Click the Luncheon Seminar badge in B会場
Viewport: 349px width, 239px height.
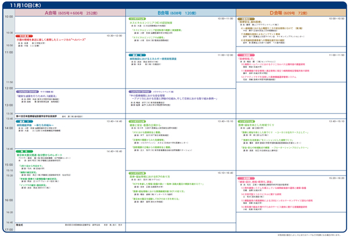(138, 92)
